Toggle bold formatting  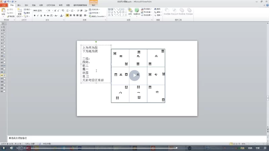pos(34,15)
